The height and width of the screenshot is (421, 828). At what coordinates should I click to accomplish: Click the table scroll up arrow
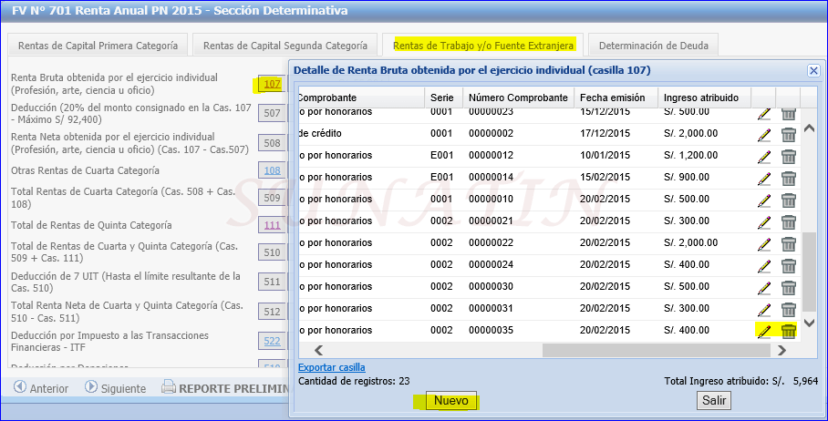point(809,128)
